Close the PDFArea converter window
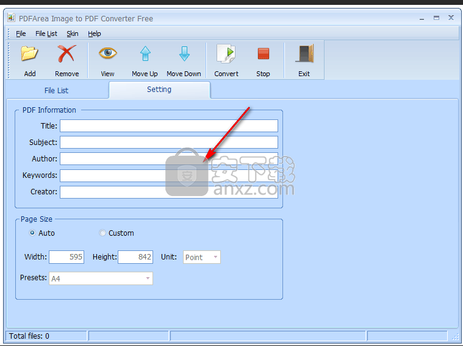 451,18
